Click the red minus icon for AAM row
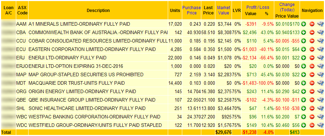Viewport: 325px width, 136px height. pyautogui.click(x=312, y=24)
